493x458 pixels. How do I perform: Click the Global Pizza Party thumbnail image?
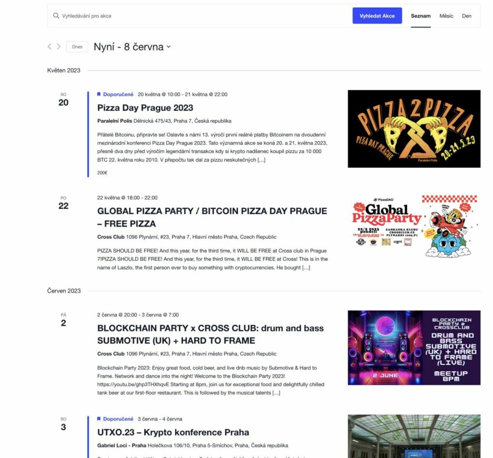414,226
